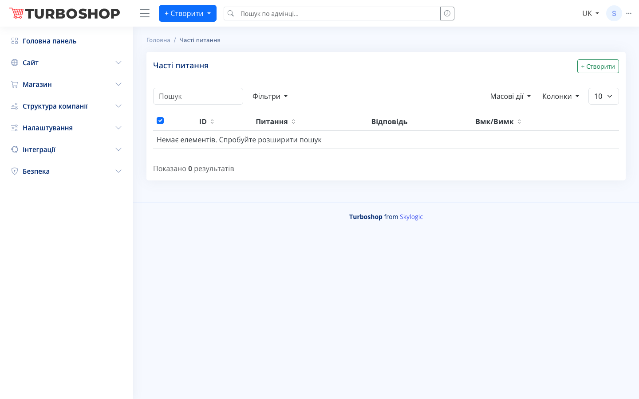Open the user avatar S
639x399 pixels.
pyautogui.click(x=614, y=13)
